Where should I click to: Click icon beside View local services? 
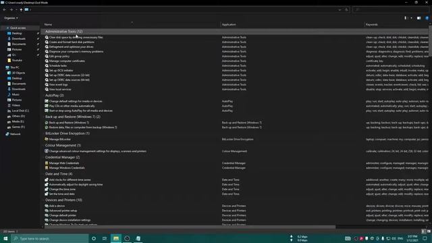pos(47,89)
